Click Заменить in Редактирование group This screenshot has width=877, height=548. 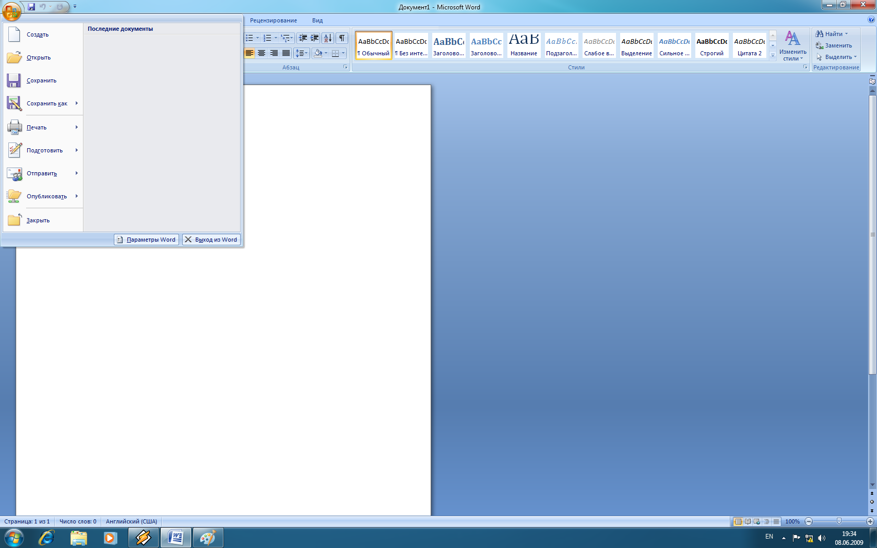[834, 45]
